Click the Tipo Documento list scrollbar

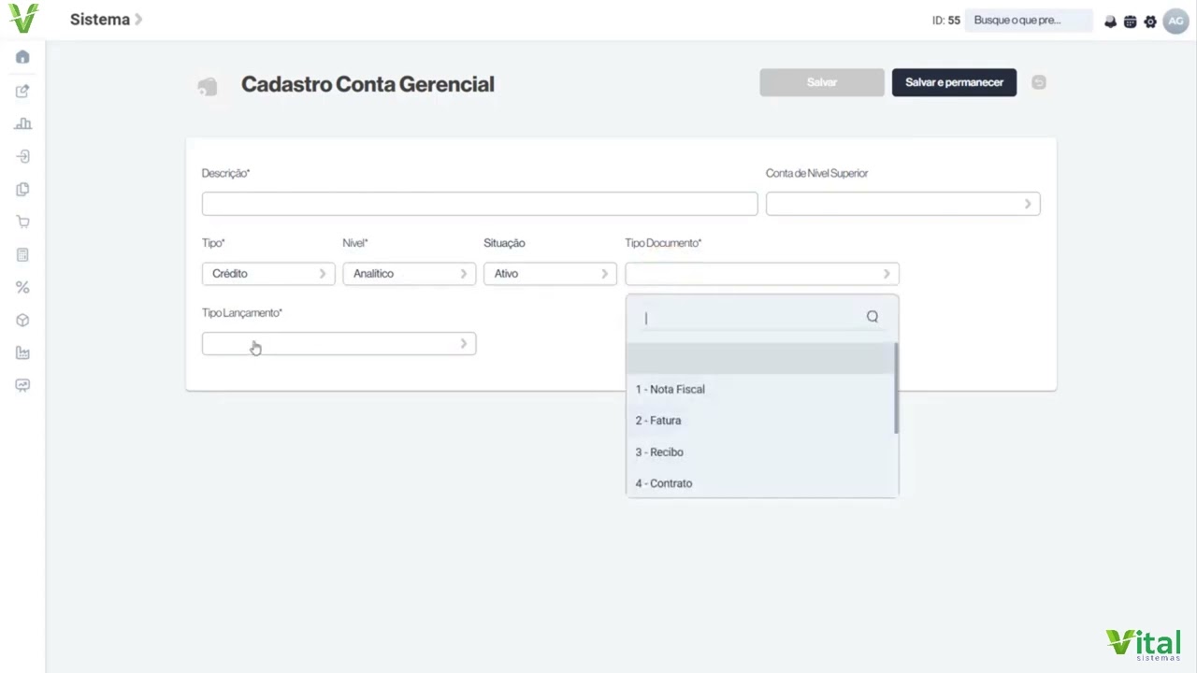point(896,387)
